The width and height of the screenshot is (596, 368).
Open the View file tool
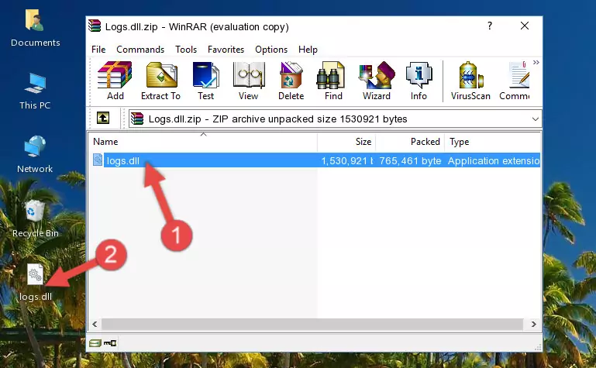pyautogui.click(x=249, y=81)
